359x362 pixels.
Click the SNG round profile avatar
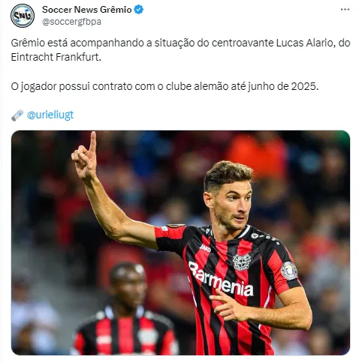coord(23,16)
